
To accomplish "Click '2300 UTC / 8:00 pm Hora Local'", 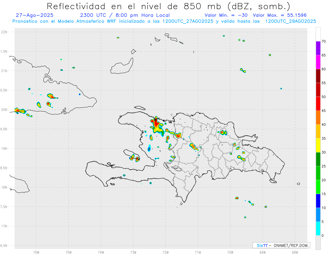I will [125, 15].
